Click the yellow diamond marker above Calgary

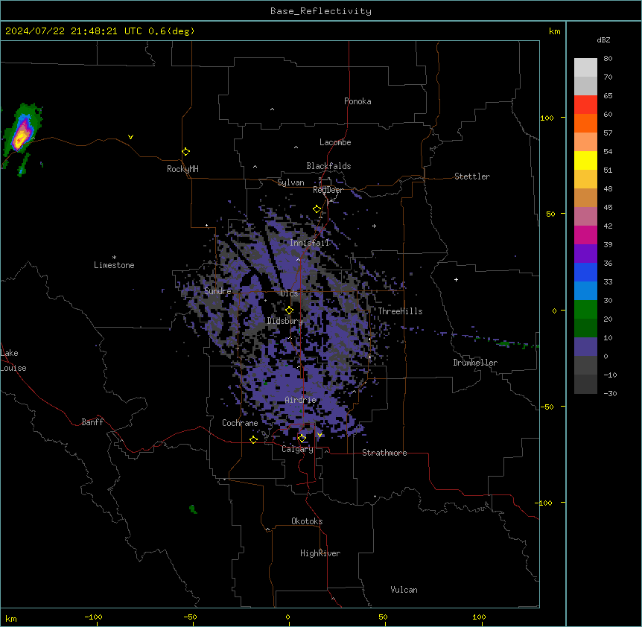(302, 439)
